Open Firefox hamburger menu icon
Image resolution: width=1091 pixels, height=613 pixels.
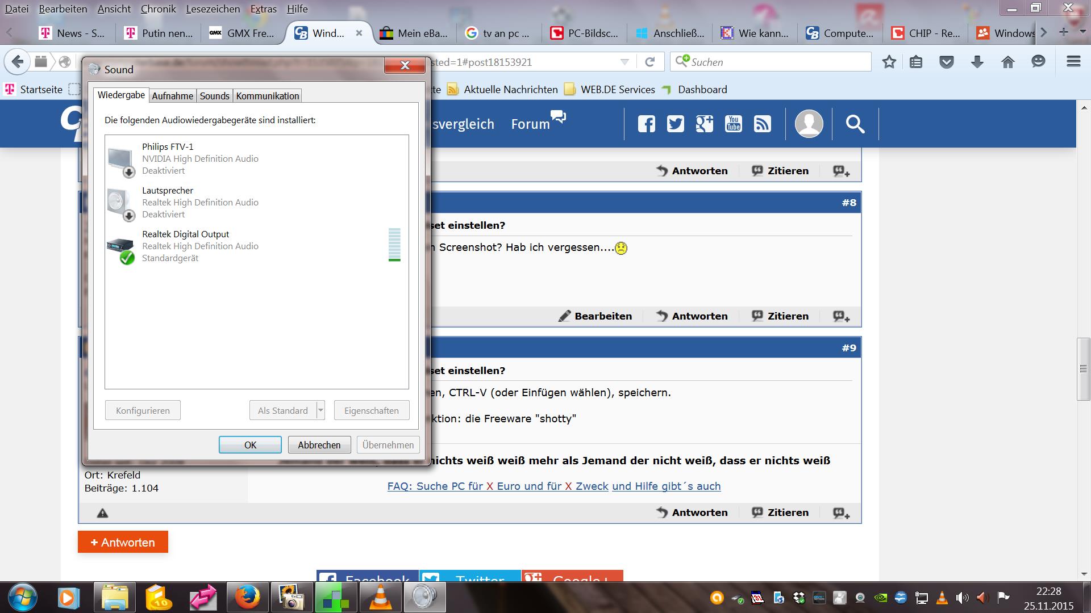(1073, 62)
